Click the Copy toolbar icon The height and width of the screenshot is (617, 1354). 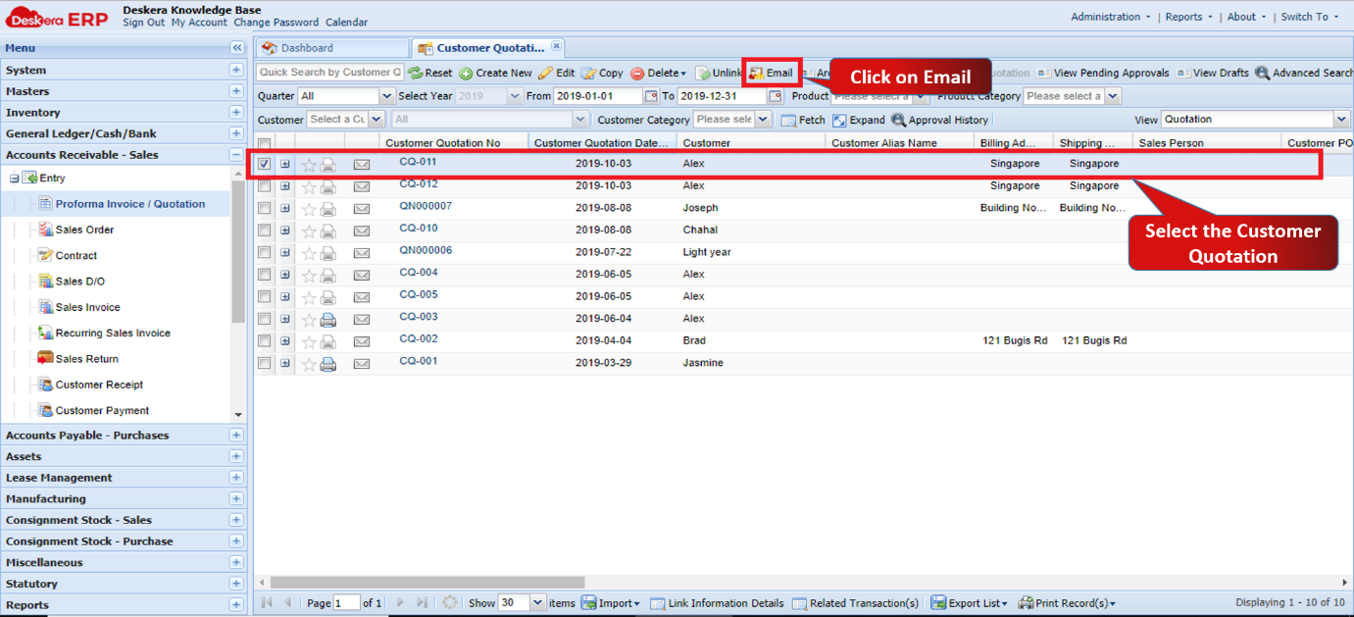click(x=588, y=73)
